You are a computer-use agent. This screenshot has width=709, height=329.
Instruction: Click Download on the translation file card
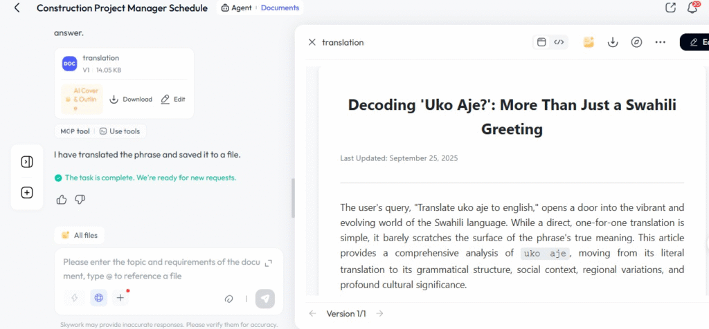tap(131, 100)
